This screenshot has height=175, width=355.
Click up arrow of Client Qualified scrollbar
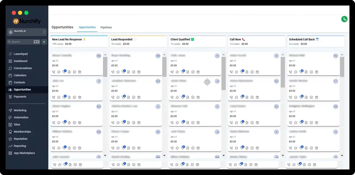tap(224, 55)
